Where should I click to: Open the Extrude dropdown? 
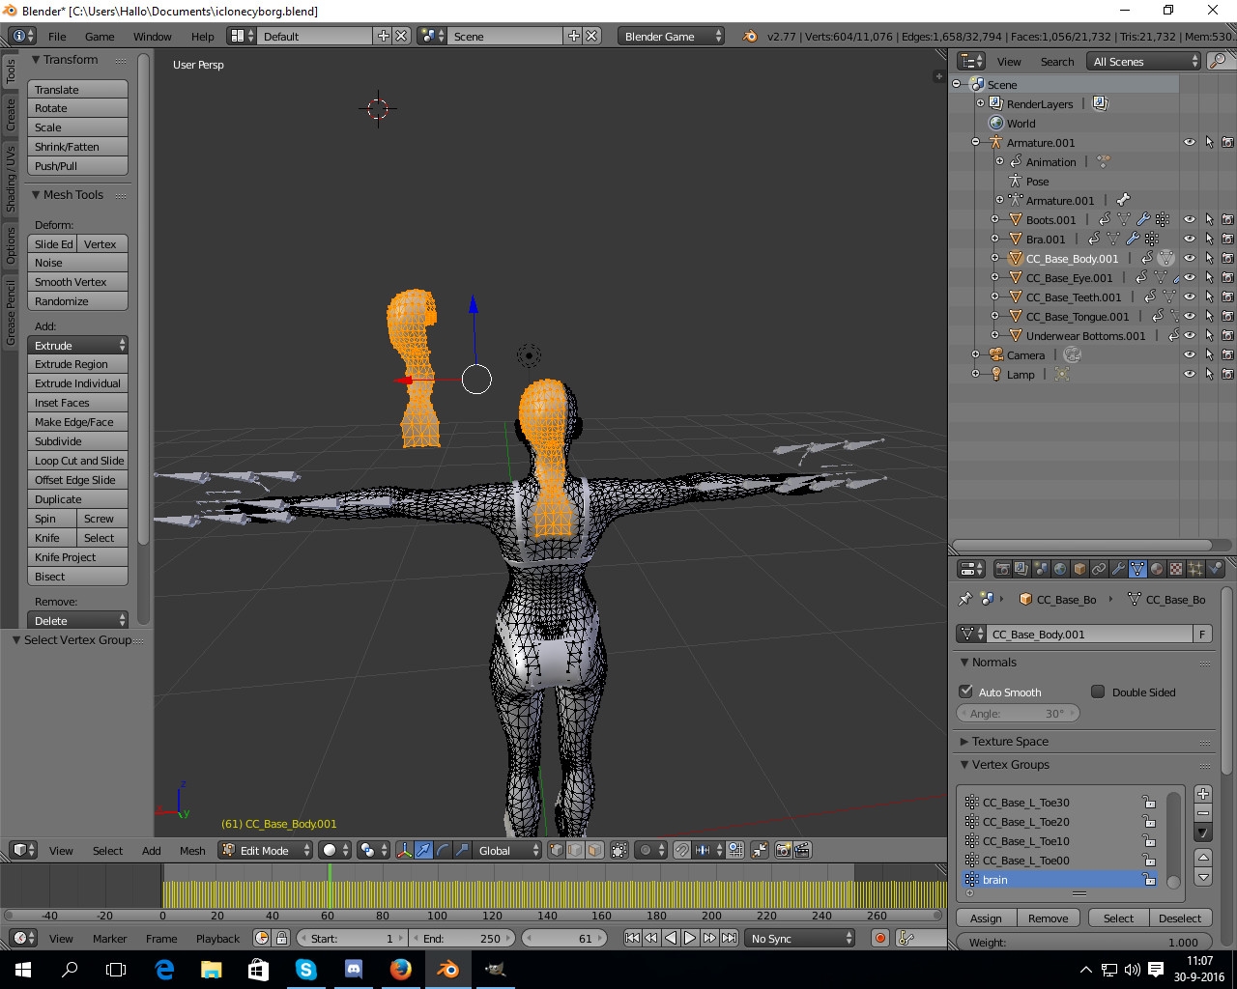pos(77,345)
